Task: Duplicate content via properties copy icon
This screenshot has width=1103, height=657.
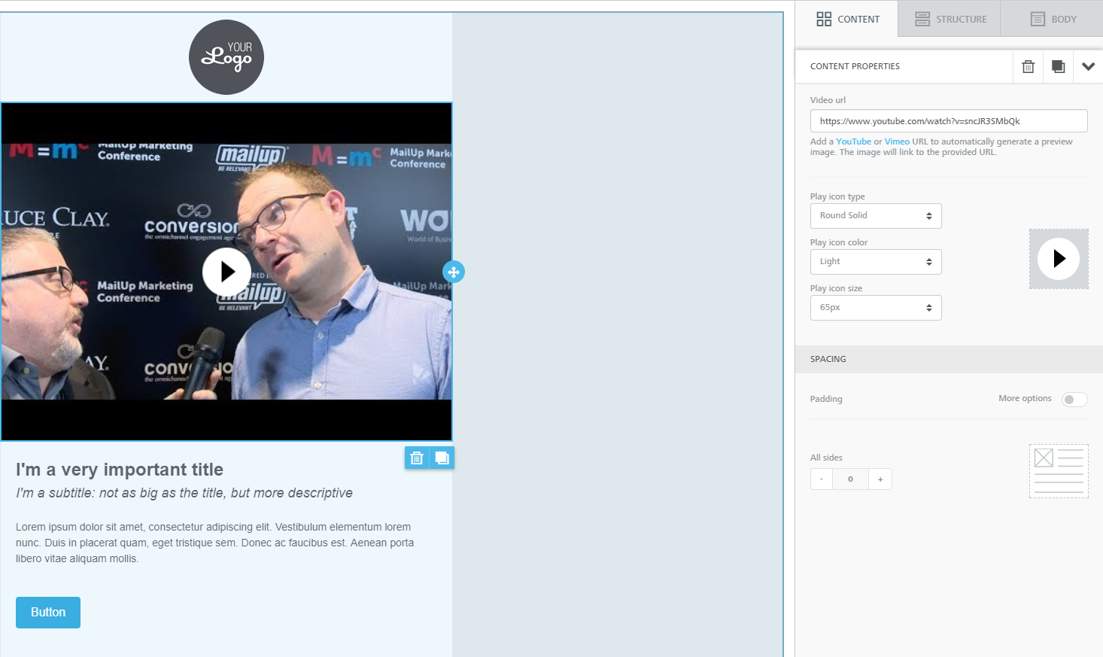Action: [1058, 66]
